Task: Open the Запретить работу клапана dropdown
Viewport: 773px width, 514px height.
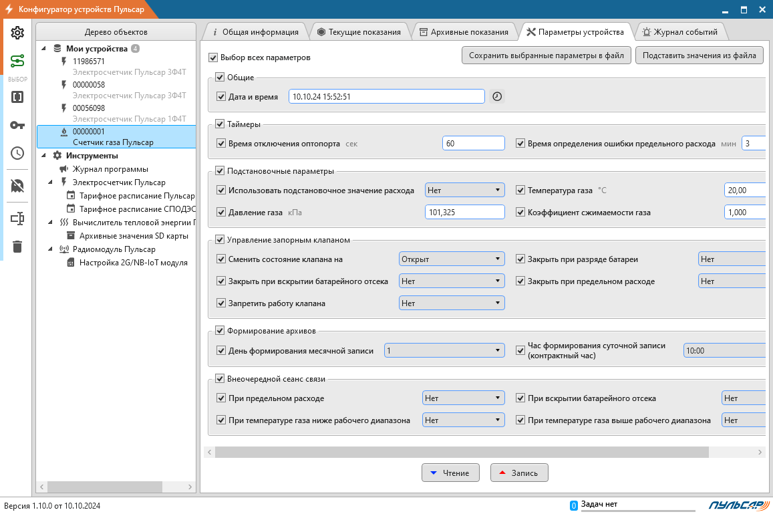Action: [x=452, y=303]
